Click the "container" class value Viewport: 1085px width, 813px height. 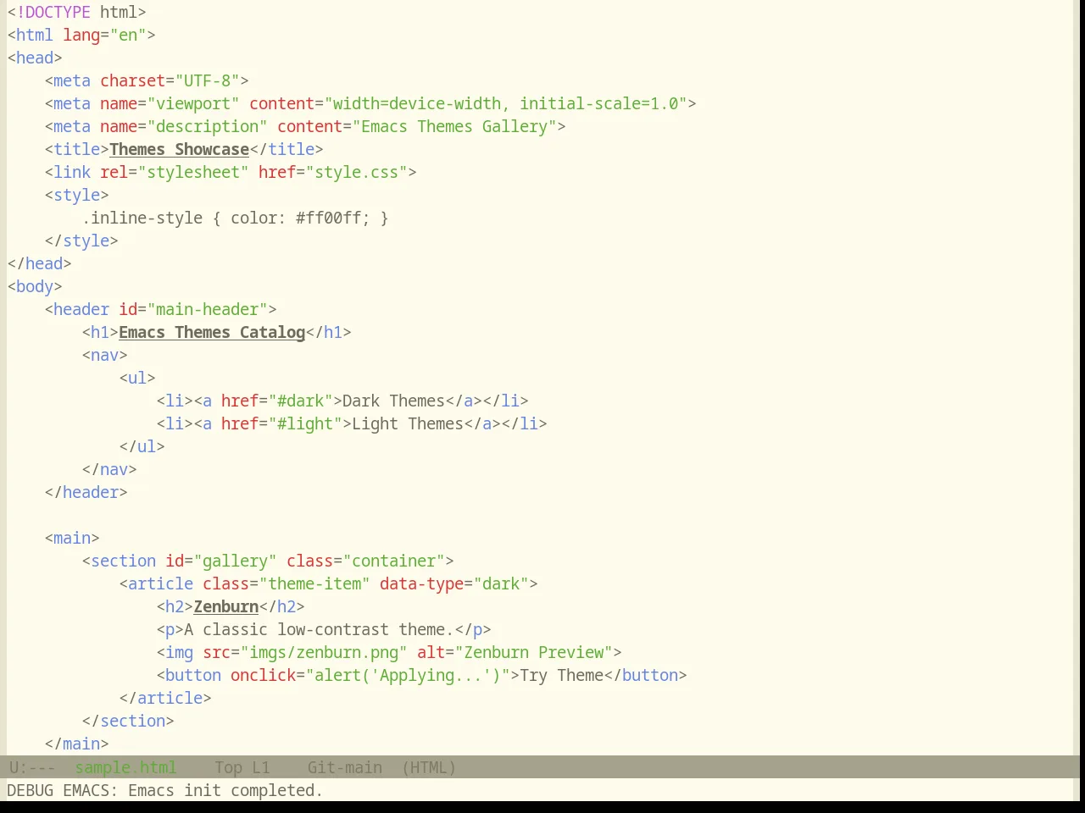(394, 561)
